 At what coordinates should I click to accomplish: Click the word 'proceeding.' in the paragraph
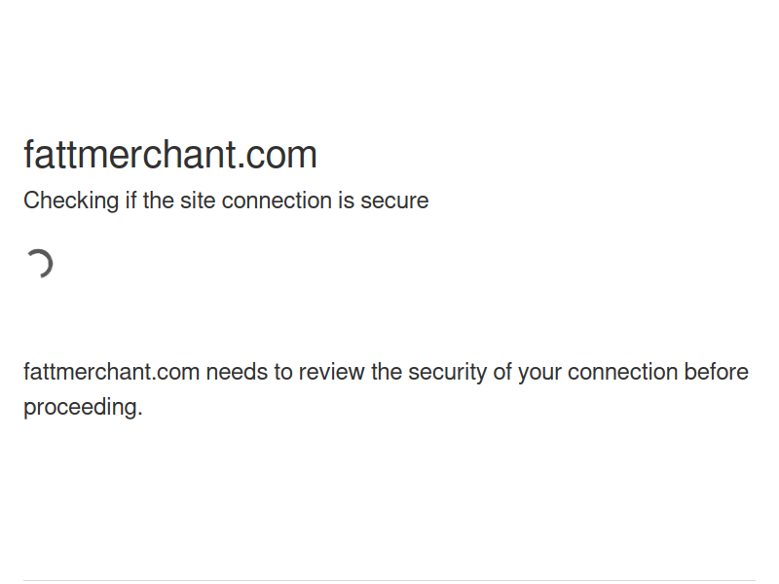click(83, 408)
